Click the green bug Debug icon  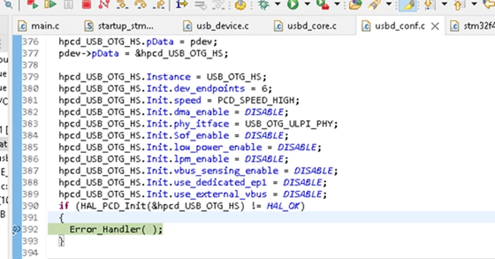coord(264,4)
